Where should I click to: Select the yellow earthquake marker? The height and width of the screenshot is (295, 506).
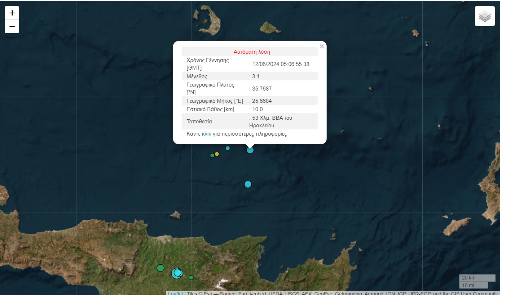[x=217, y=154]
